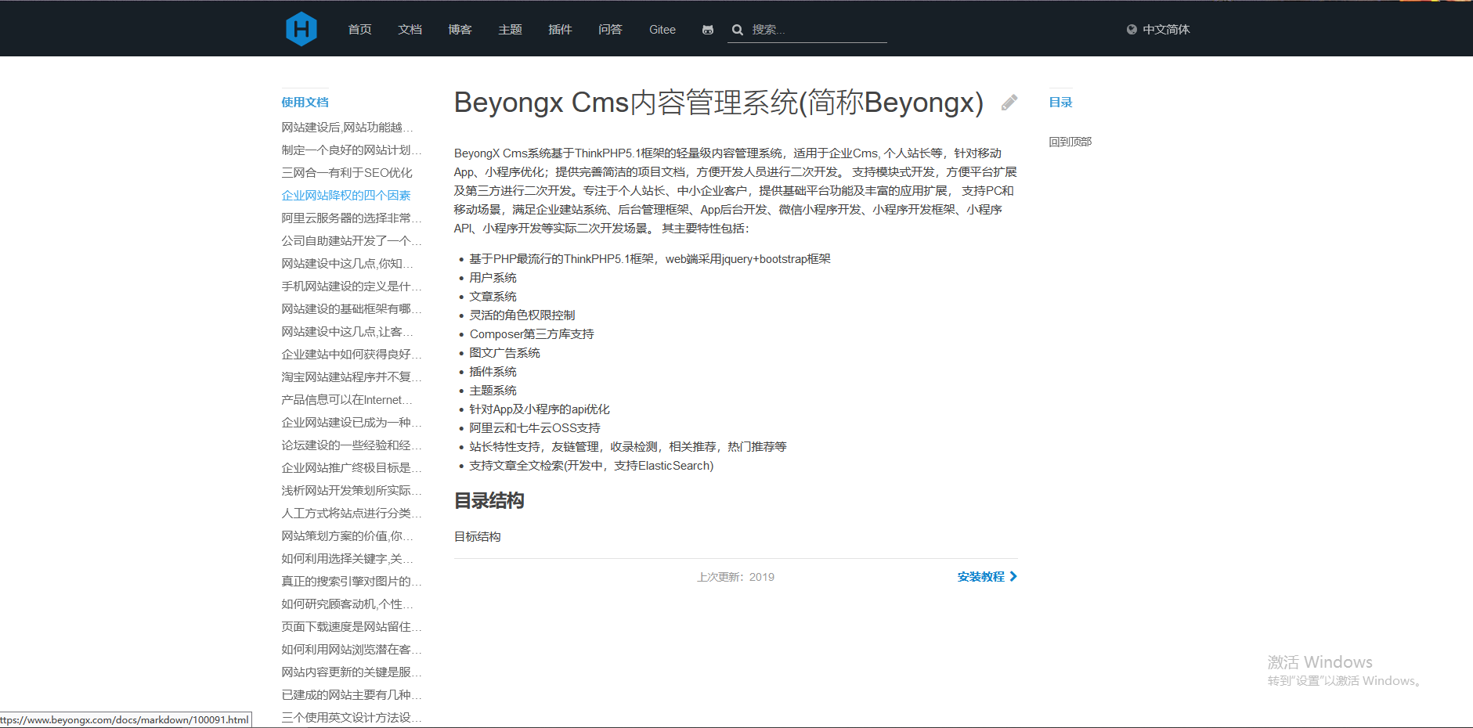This screenshot has width=1473, height=728.
Task: Open sidebar article 阿里云服务器的选择非常…
Action: (x=352, y=218)
